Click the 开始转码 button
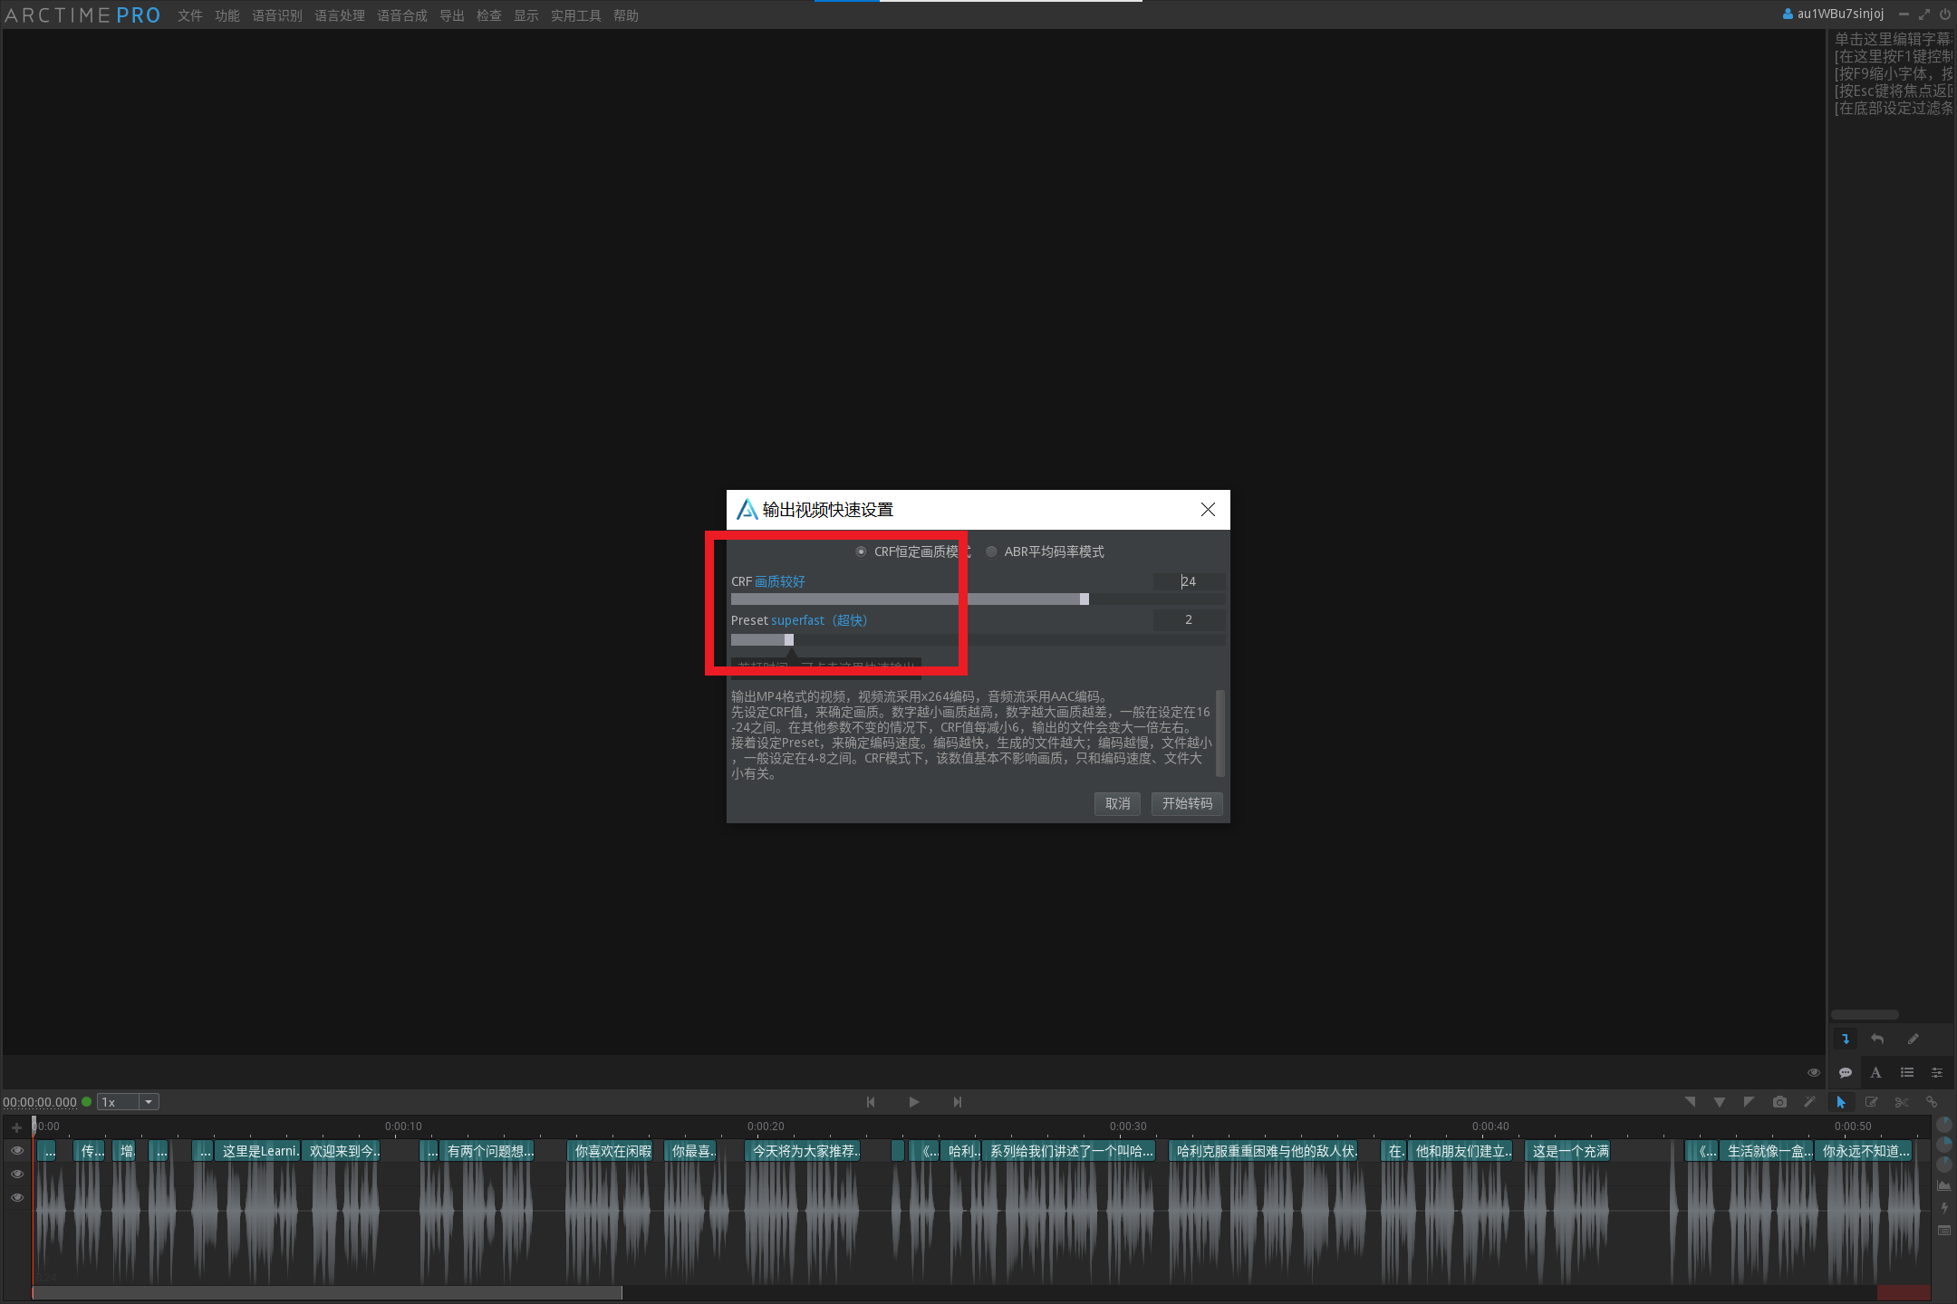 pyautogui.click(x=1186, y=803)
